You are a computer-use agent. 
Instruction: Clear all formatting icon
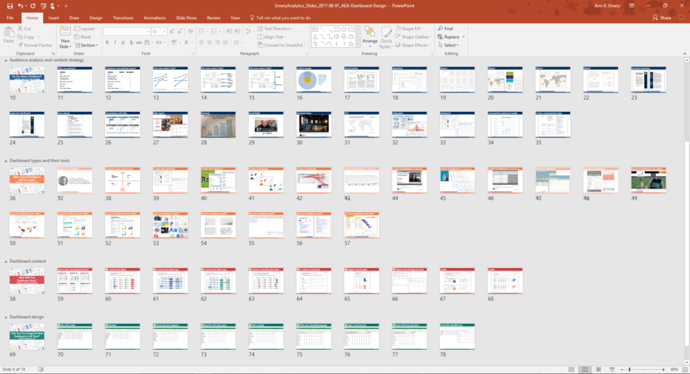[x=191, y=31]
